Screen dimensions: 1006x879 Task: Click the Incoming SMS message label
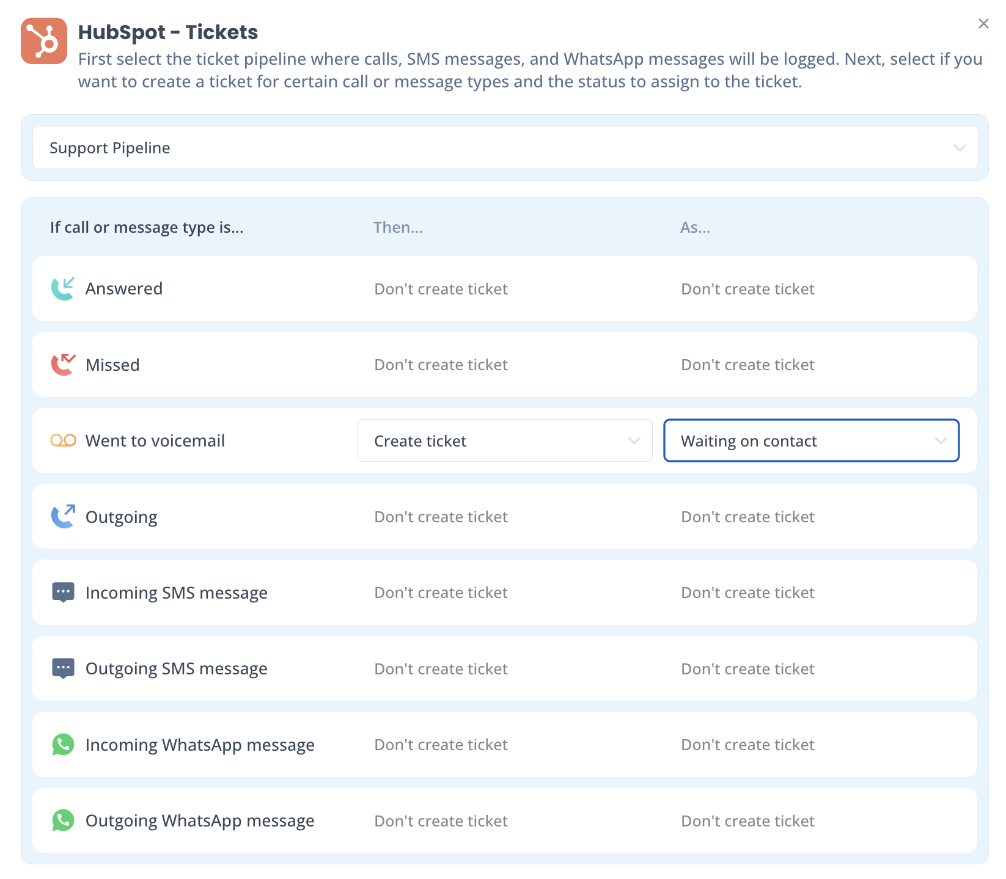pos(177,593)
